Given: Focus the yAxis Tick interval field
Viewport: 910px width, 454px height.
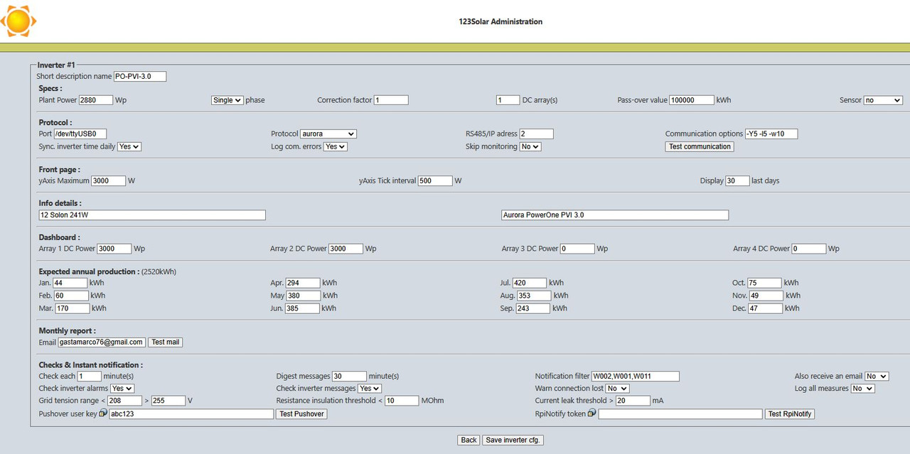Looking at the screenshot, I should [x=435, y=180].
